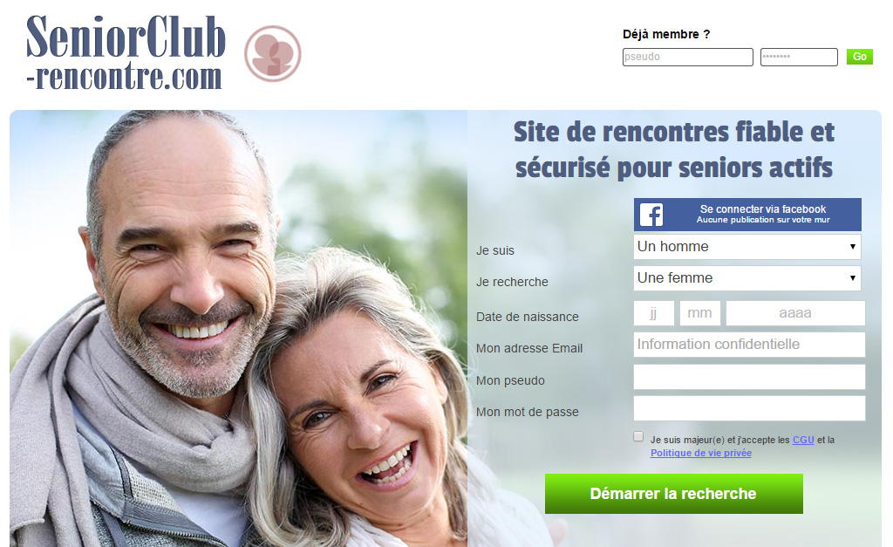Image resolution: width=893 pixels, height=547 pixels.
Task: Connect via the Facebook login button
Action: tap(747, 215)
